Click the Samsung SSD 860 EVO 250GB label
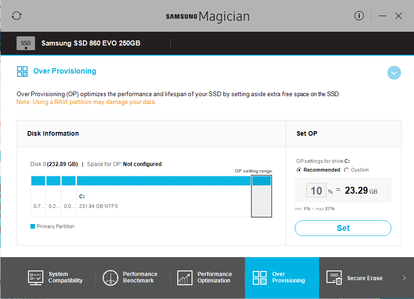Screen dimensions: 414x299 click(x=91, y=43)
